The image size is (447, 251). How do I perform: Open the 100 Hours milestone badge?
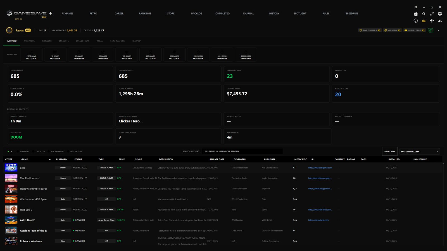click(198, 54)
